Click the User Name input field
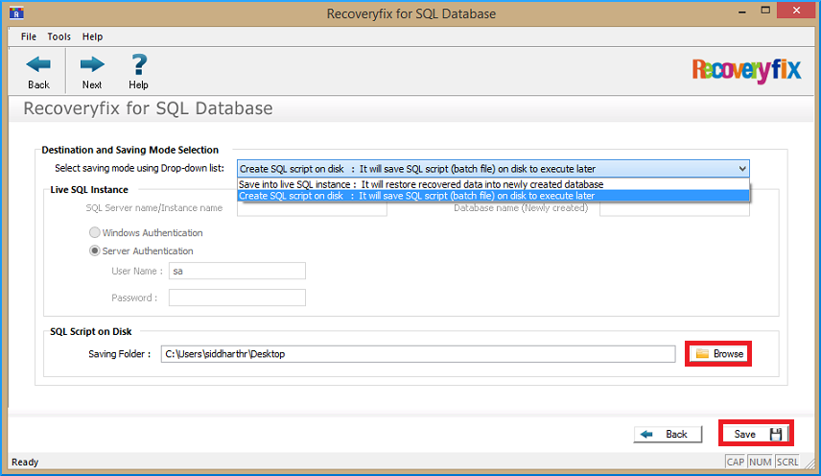 click(237, 272)
